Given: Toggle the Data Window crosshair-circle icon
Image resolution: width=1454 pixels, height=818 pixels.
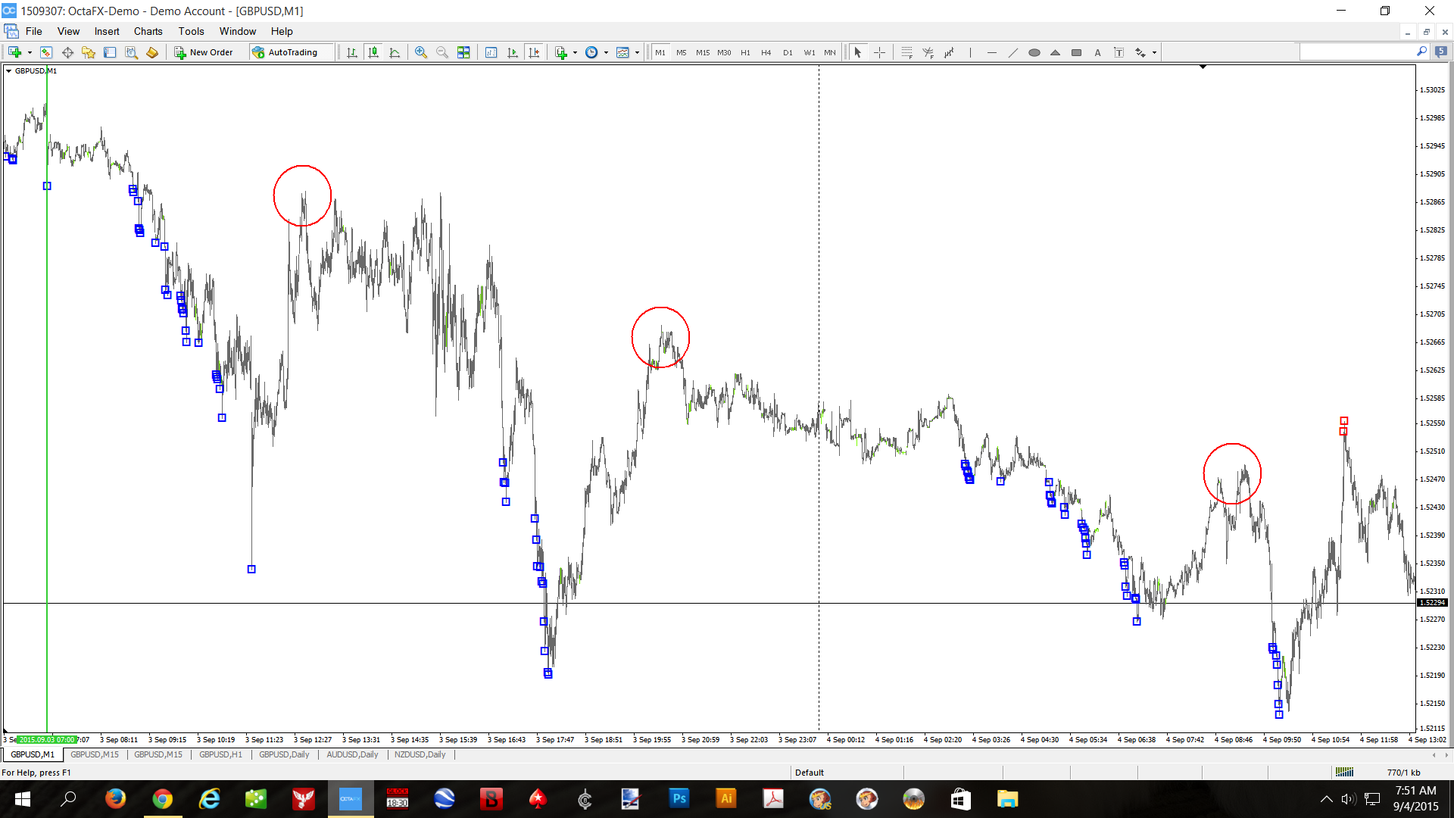Looking at the screenshot, I should pos(67,52).
